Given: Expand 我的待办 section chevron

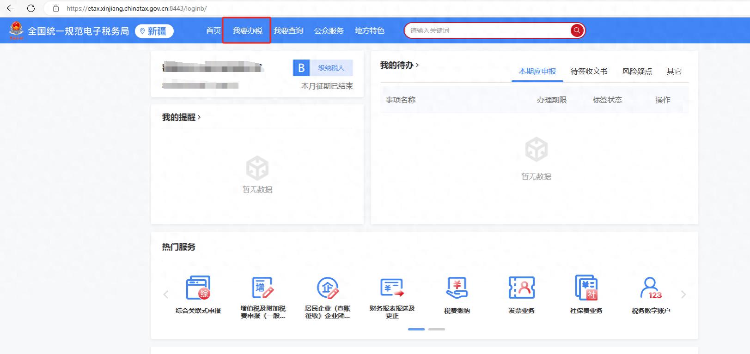Looking at the screenshot, I should [417, 65].
